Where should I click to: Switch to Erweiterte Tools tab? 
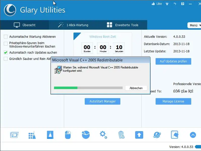tap(123, 25)
